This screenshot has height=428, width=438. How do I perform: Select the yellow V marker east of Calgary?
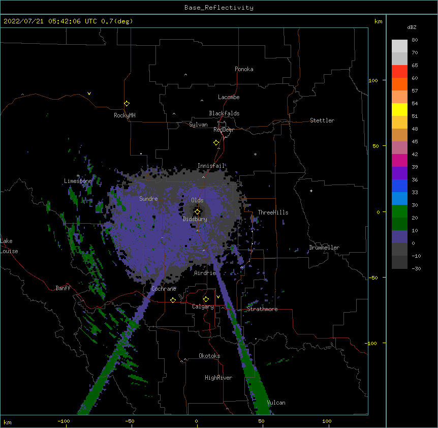218,297
